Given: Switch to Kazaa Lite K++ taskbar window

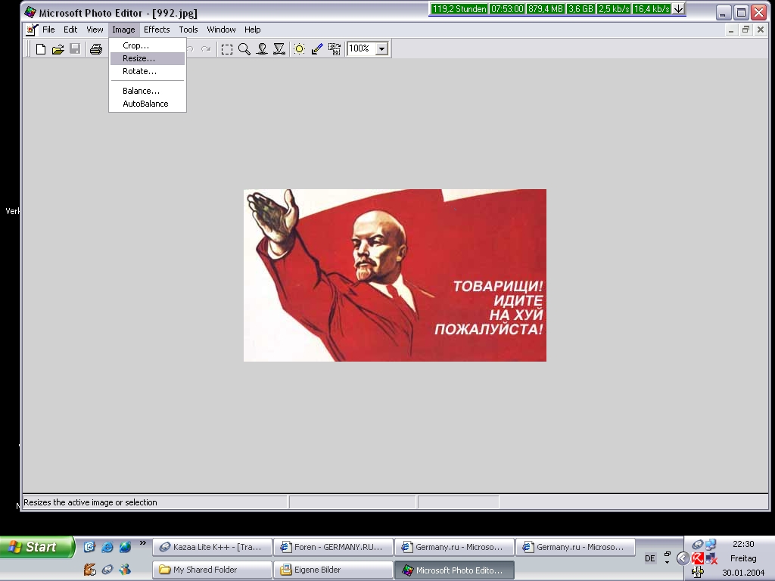Looking at the screenshot, I should [x=212, y=547].
